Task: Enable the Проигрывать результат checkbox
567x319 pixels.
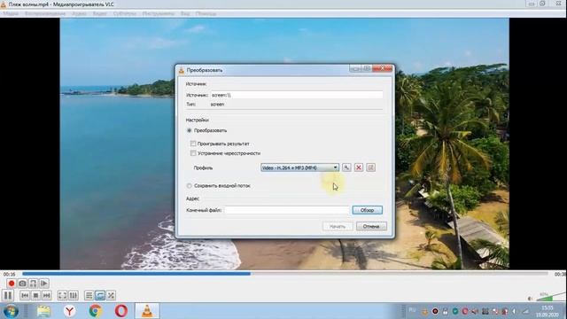Action: coord(193,144)
